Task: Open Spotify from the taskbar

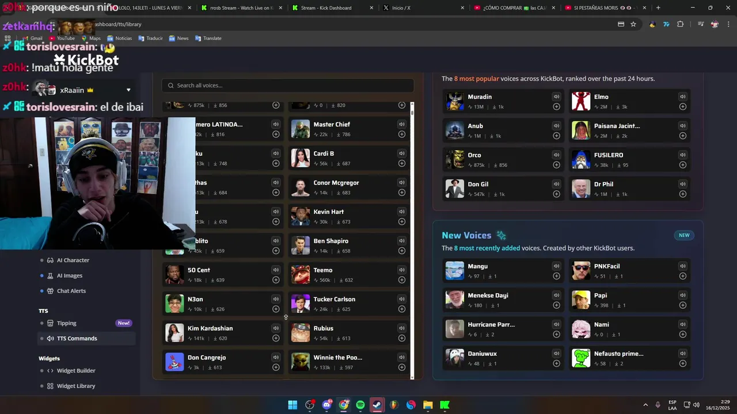Action: 360,405
